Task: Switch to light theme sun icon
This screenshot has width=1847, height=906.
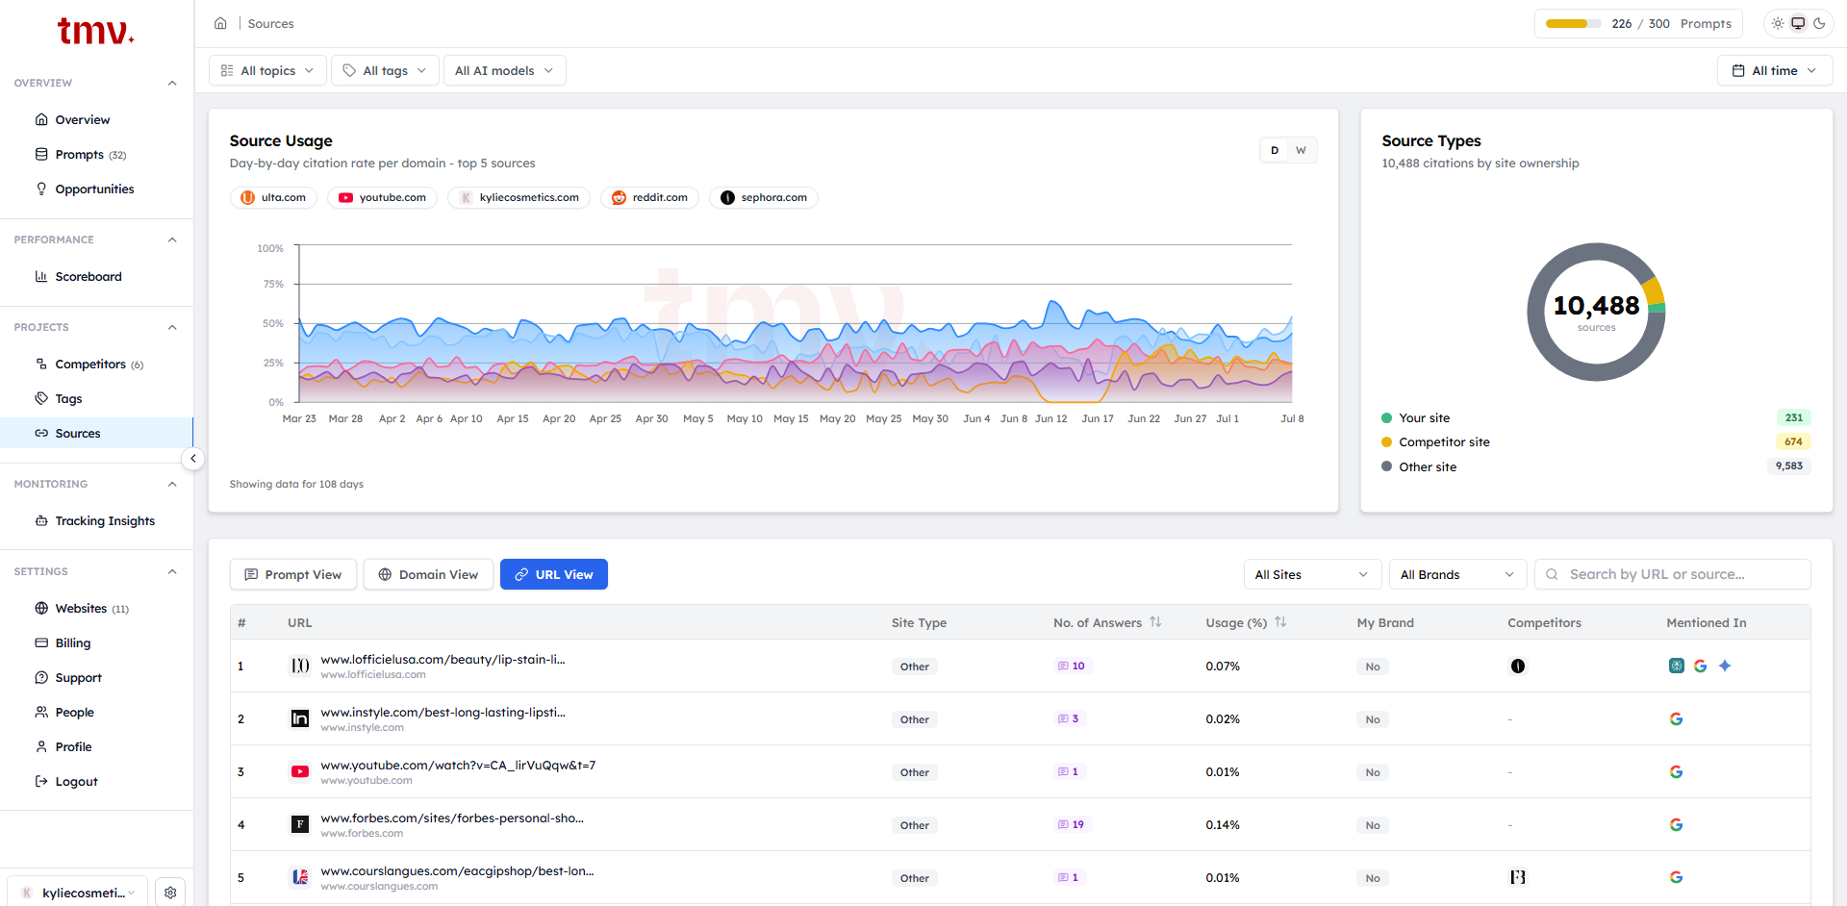Action: [1777, 23]
